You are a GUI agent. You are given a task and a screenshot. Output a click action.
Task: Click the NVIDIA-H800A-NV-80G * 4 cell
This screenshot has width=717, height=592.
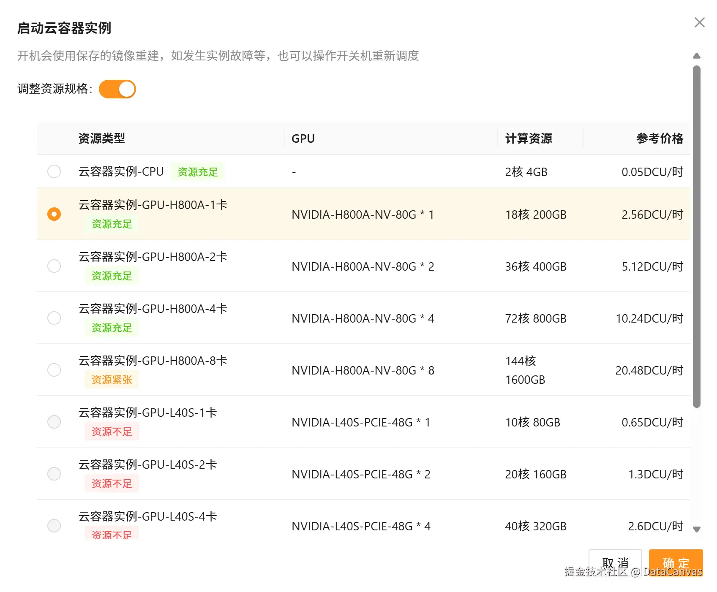[363, 318]
